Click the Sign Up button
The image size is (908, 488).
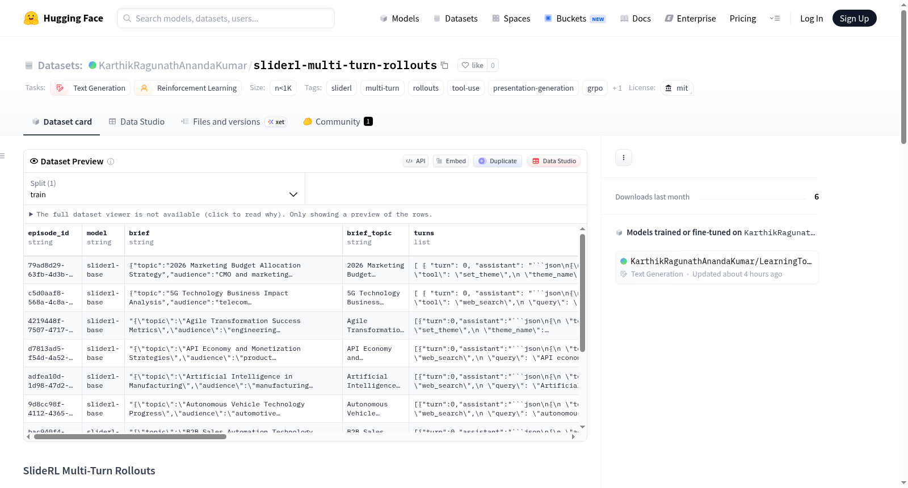point(854,18)
